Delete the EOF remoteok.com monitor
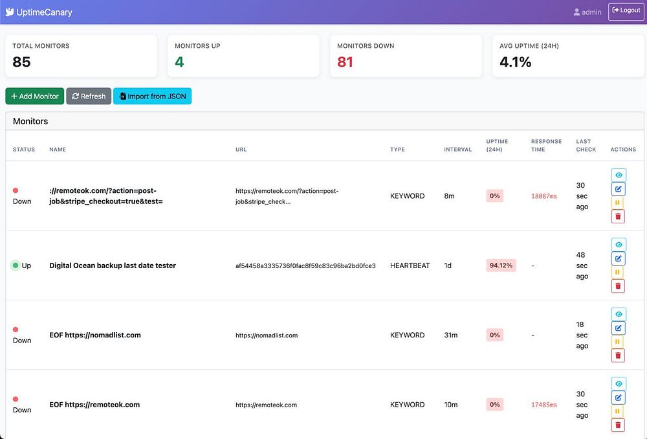The image size is (647, 439). [618, 425]
